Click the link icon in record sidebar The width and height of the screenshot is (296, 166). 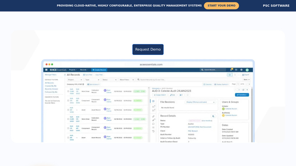pos(153,116)
